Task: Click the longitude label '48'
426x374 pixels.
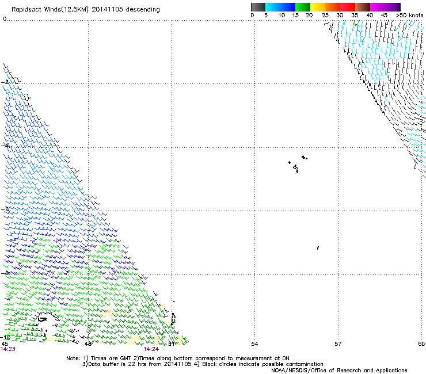Action: tap(88, 344)
